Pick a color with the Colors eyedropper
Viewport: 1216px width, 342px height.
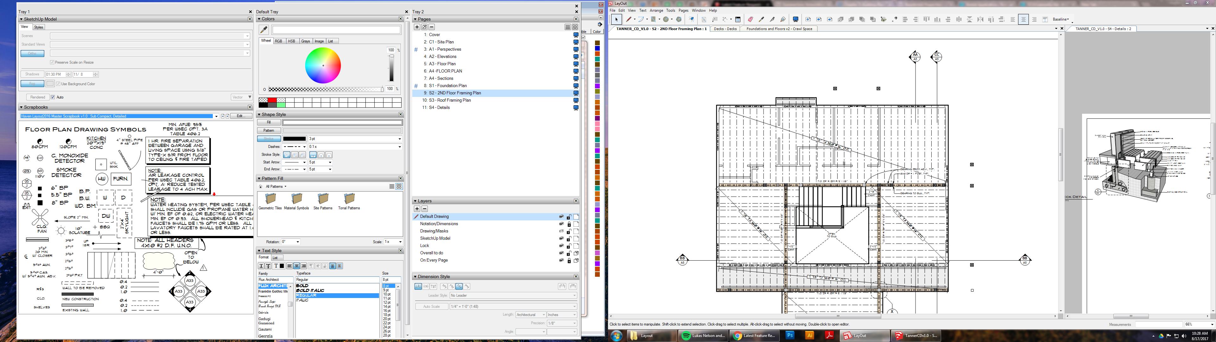(x=264, y=30)
